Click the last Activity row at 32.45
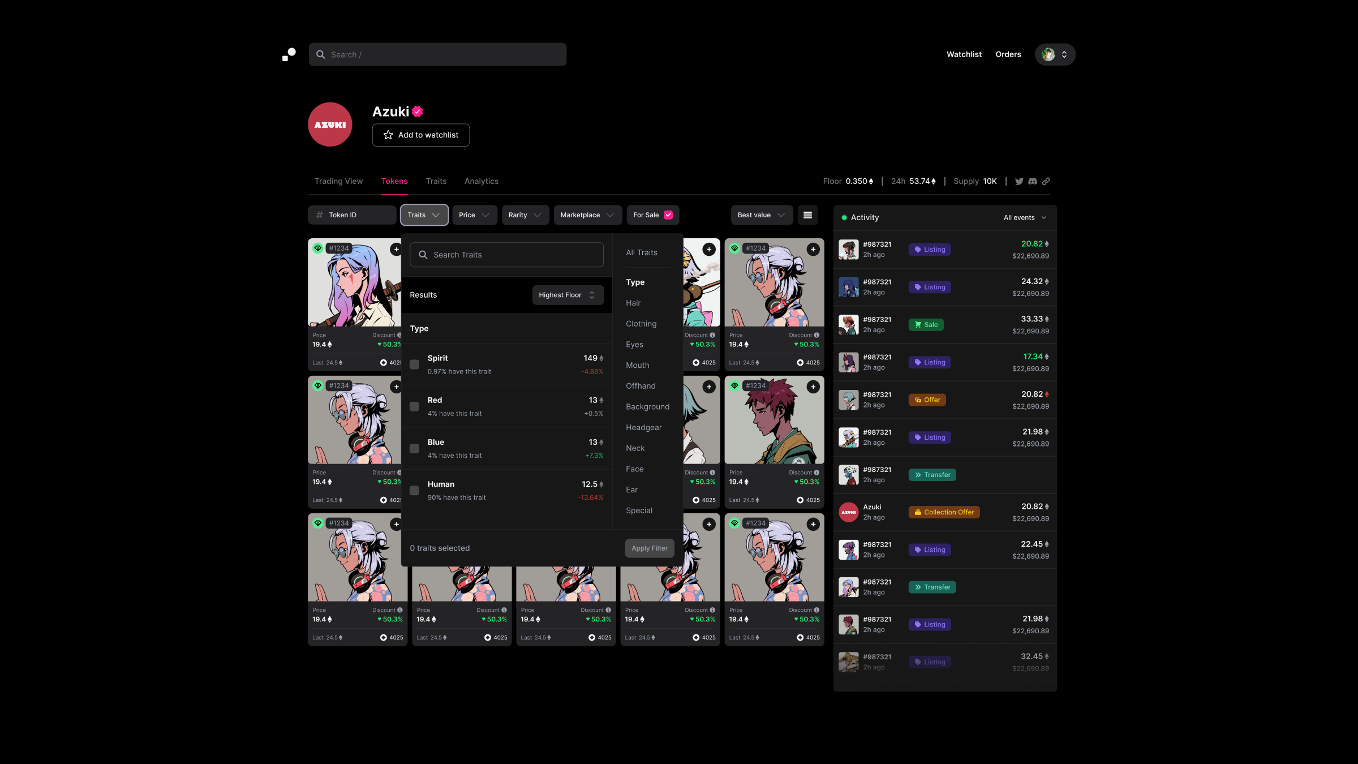This screenshot has height=764, width=1358. click(944, 662)
